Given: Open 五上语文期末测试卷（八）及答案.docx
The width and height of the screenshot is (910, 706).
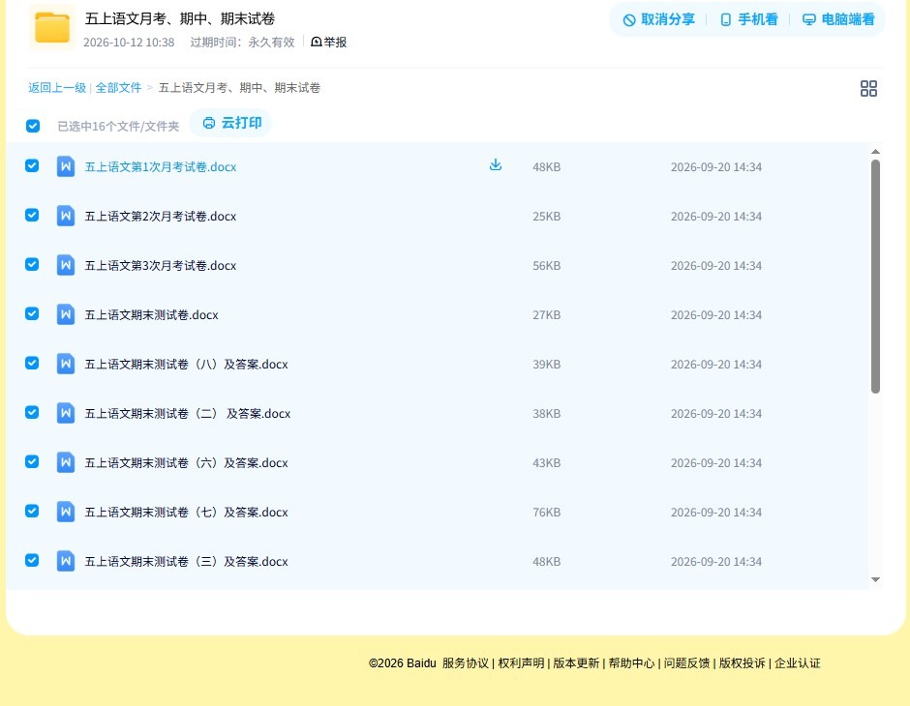Looking at the screenshot, I should (x=186, y=364).
